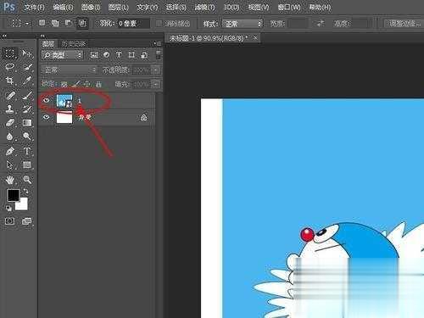Image resolution: width=424 pixels, height=318 pixels.
Task: Open the layer filter type dropdown
Action: (x=63, y=55)
